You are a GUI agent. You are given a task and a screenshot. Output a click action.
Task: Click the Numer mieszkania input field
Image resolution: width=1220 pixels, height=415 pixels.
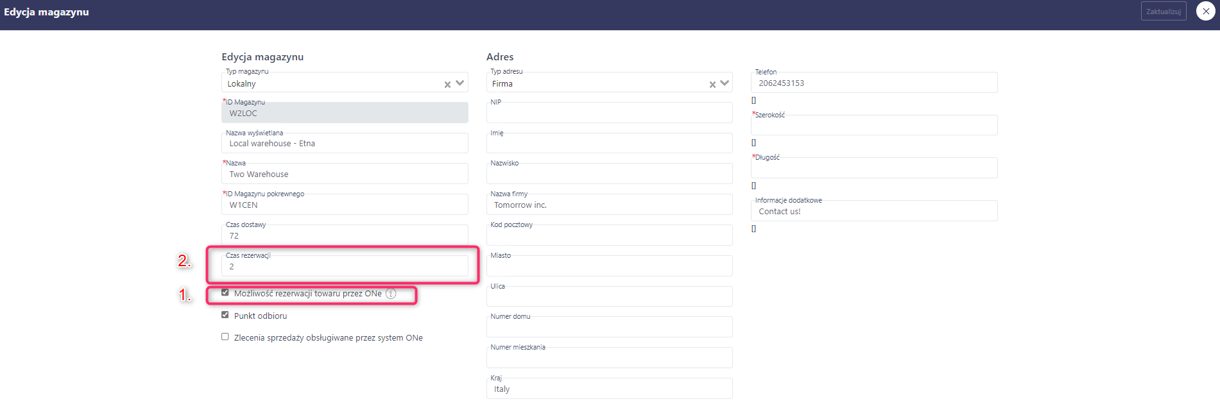click(x=610, y=358)
